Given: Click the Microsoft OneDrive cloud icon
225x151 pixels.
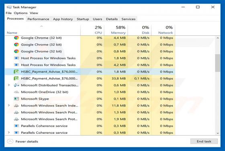Looking at the screenshot, I should click(16, 92).
